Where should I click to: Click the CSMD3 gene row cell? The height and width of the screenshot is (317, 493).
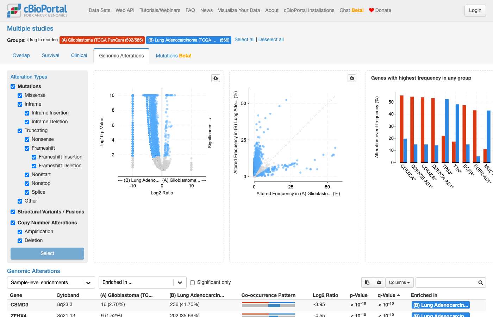(19, 305)
